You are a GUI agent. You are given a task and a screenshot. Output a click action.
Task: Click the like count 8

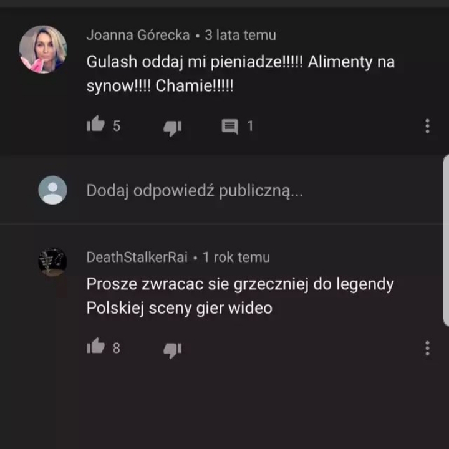(116, 348)
